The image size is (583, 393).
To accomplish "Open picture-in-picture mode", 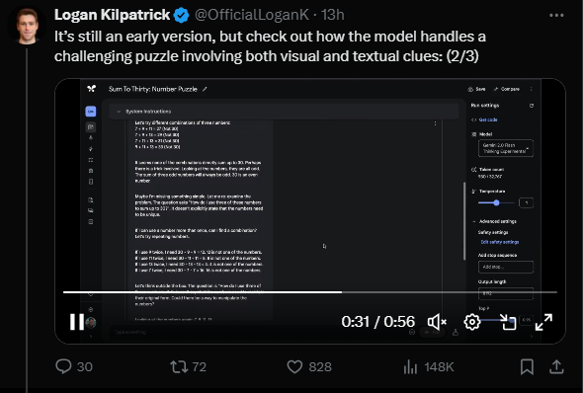I will [x=508, y=322].
